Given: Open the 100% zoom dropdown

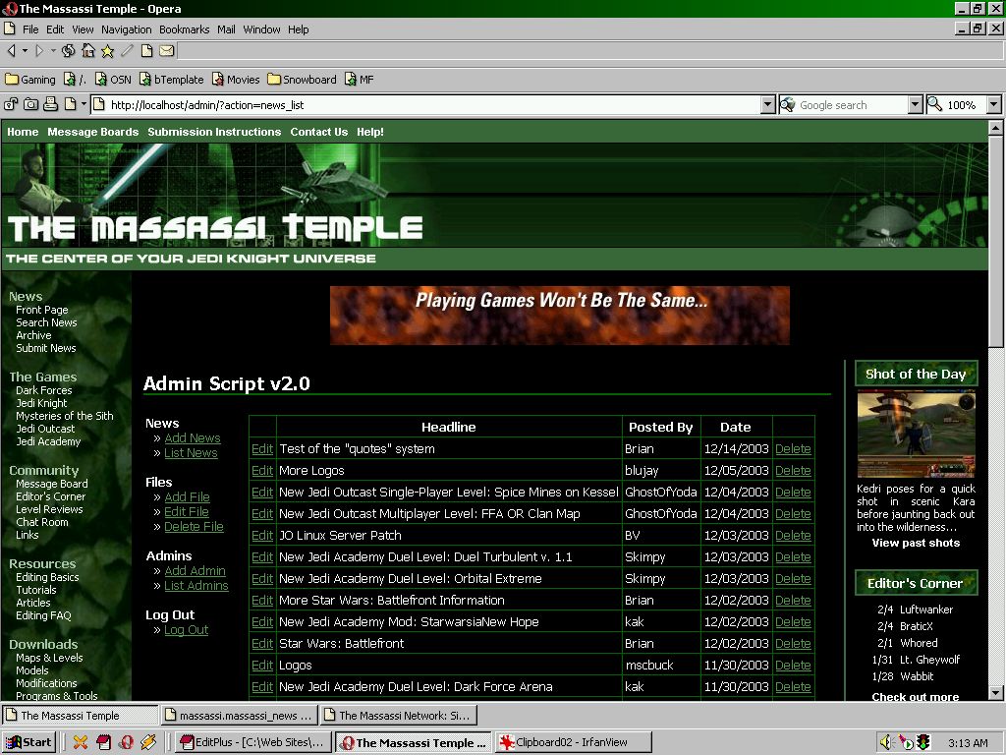Looking at the screenshot, I should click(x=994, y=104).
